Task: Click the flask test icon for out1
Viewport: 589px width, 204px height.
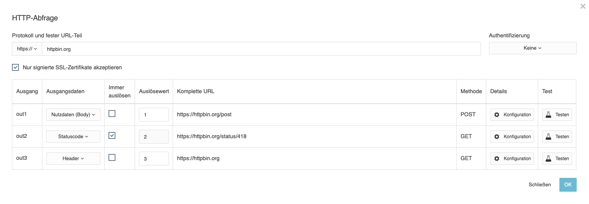Action: coord(549,115)
